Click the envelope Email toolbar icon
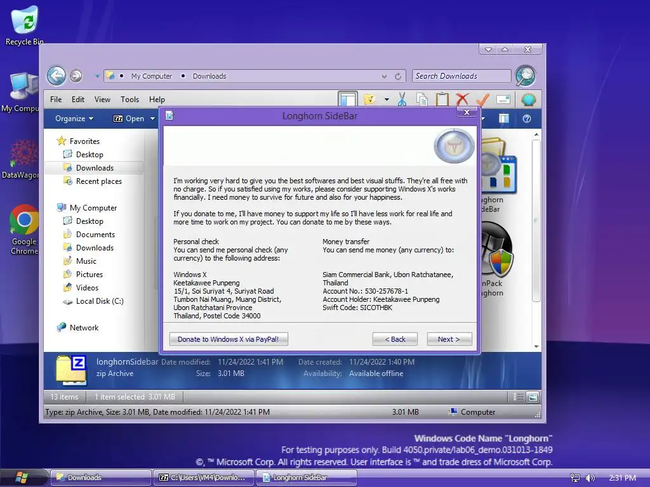The image size is (650, 487). tap(503, 100)
